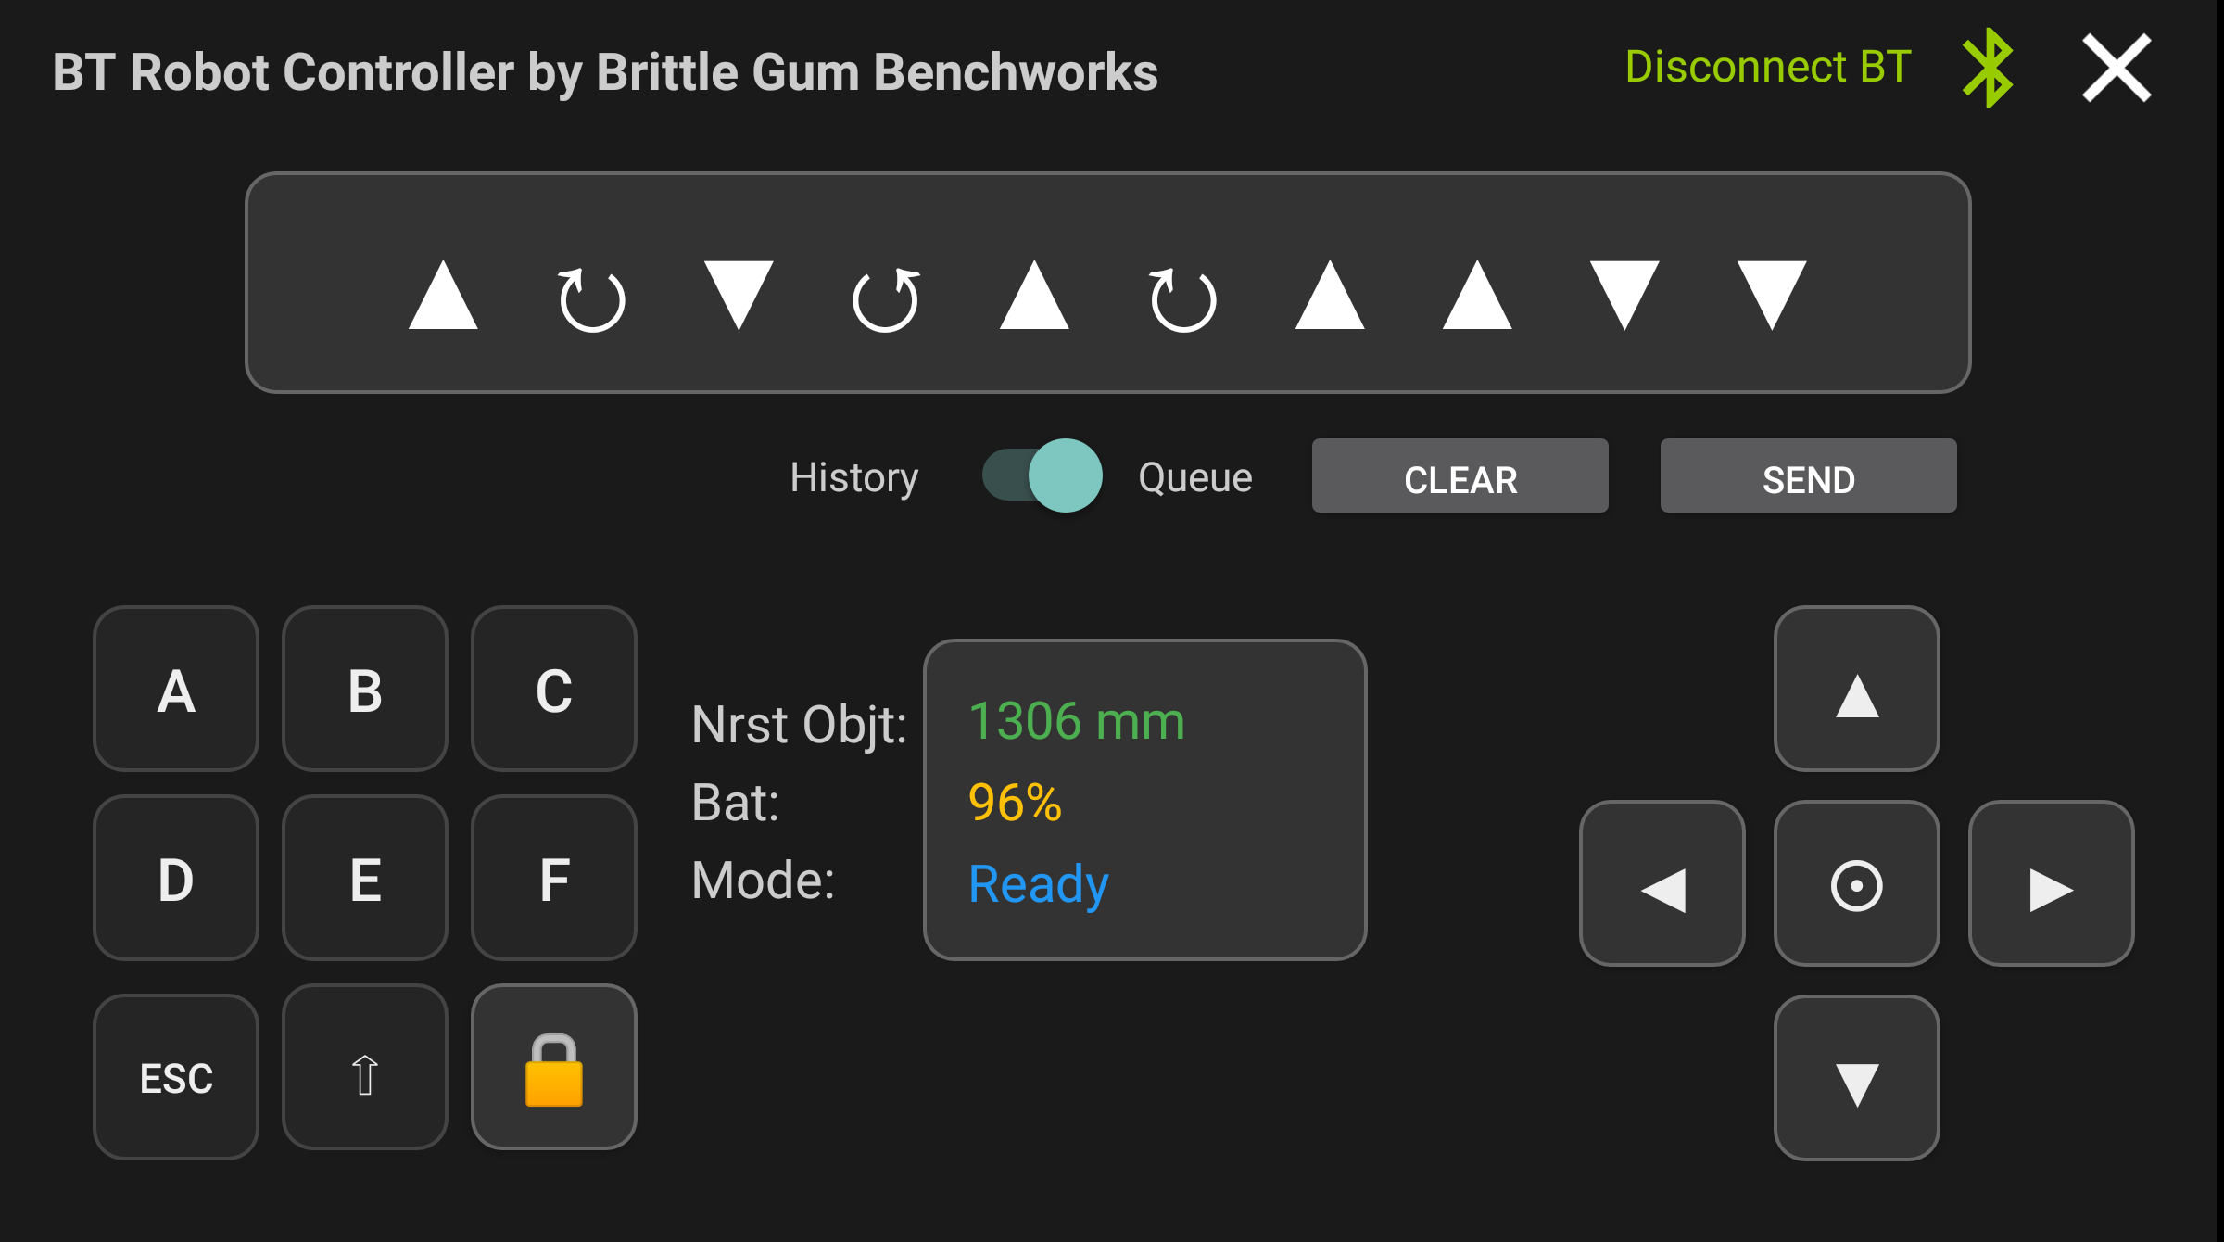Viewport: 2224px width, 1242px height.
Task: Click the SEND button
Action: point(1809,475)
